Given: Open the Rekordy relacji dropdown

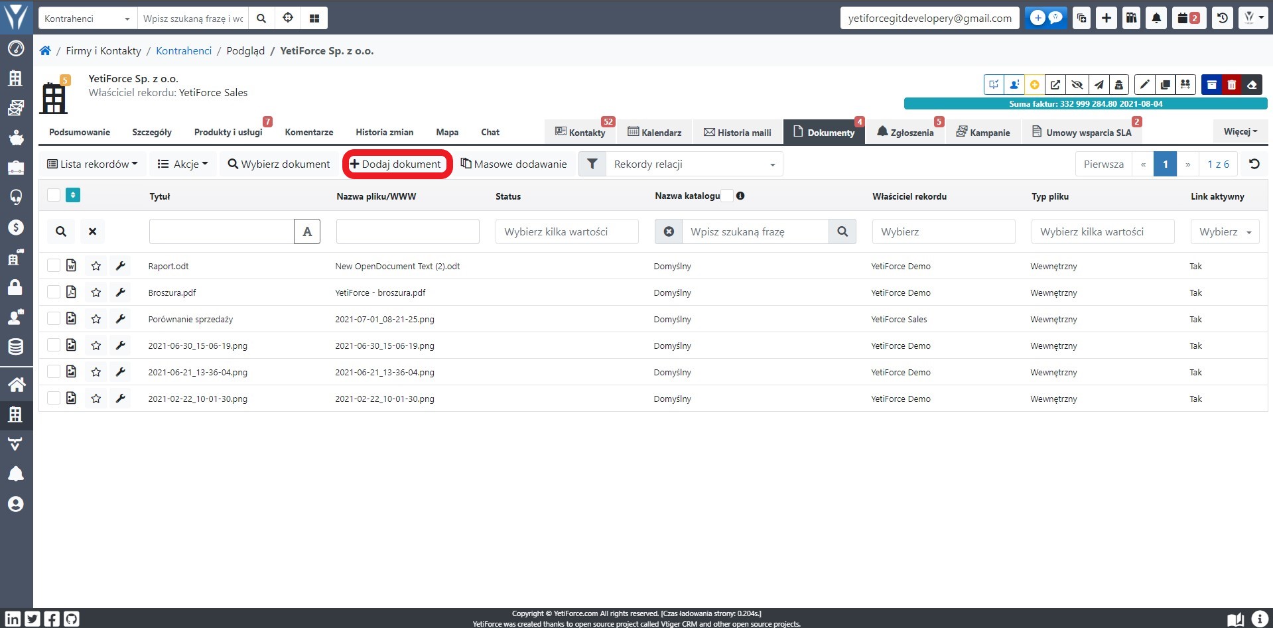Looking at the screenshot, I should click(694, 164).
